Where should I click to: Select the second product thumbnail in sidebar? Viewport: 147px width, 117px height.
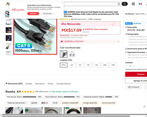tap(9, 22)
